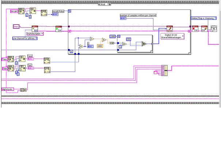Select the samples-written I32 indicator terminal
The image size is (221, 157).
click(123, 18)
